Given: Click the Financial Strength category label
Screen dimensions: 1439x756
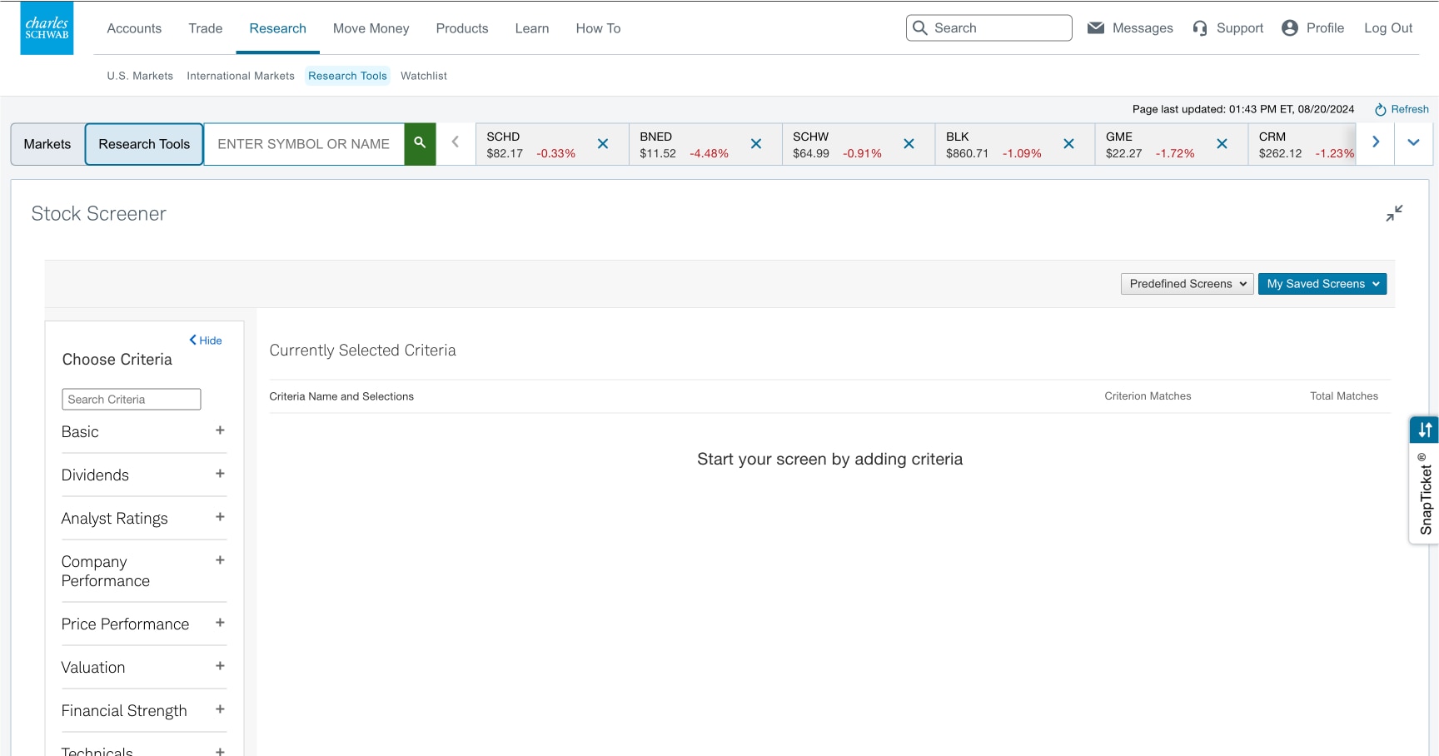Looking at the screenshot, I should (124, 711).
